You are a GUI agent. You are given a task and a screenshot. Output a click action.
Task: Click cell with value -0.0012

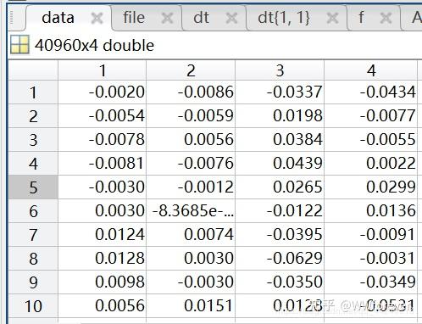pyautogui.click(x=191, y=187)
